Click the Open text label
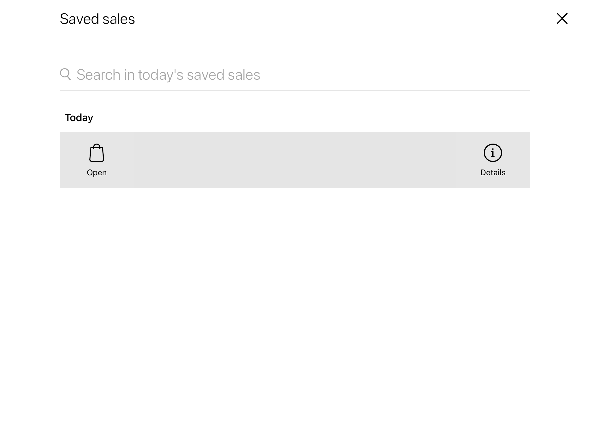 click(97, 173)
